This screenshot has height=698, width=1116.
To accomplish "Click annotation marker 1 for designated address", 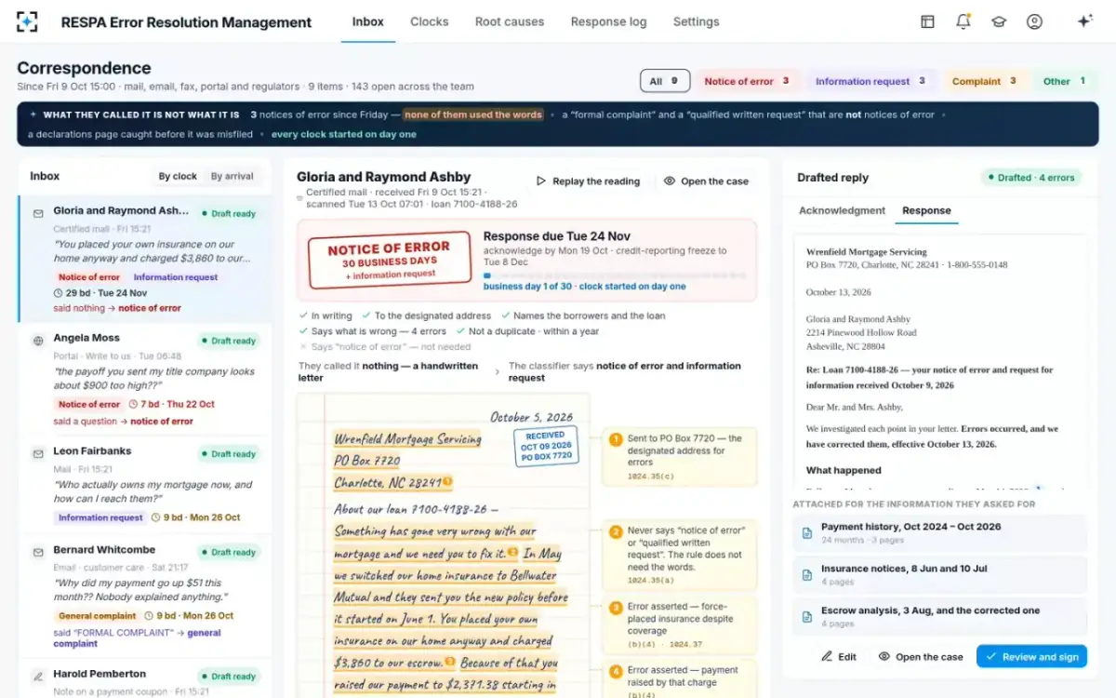I will coord(615,439).
